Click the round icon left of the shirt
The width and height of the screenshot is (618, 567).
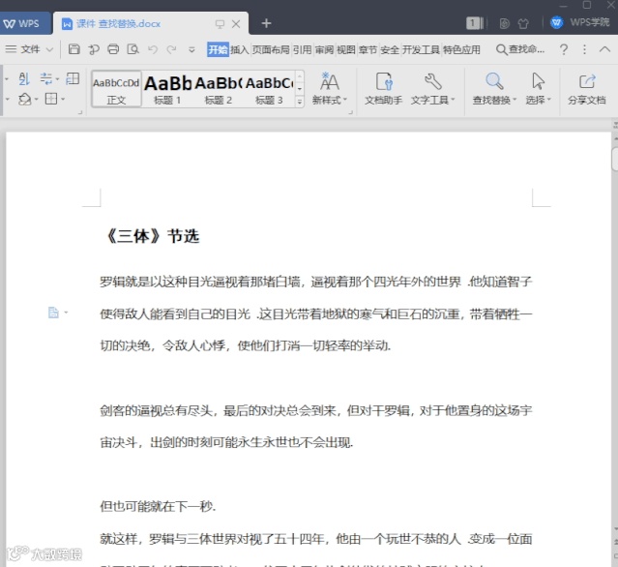[x=505, y=23]
